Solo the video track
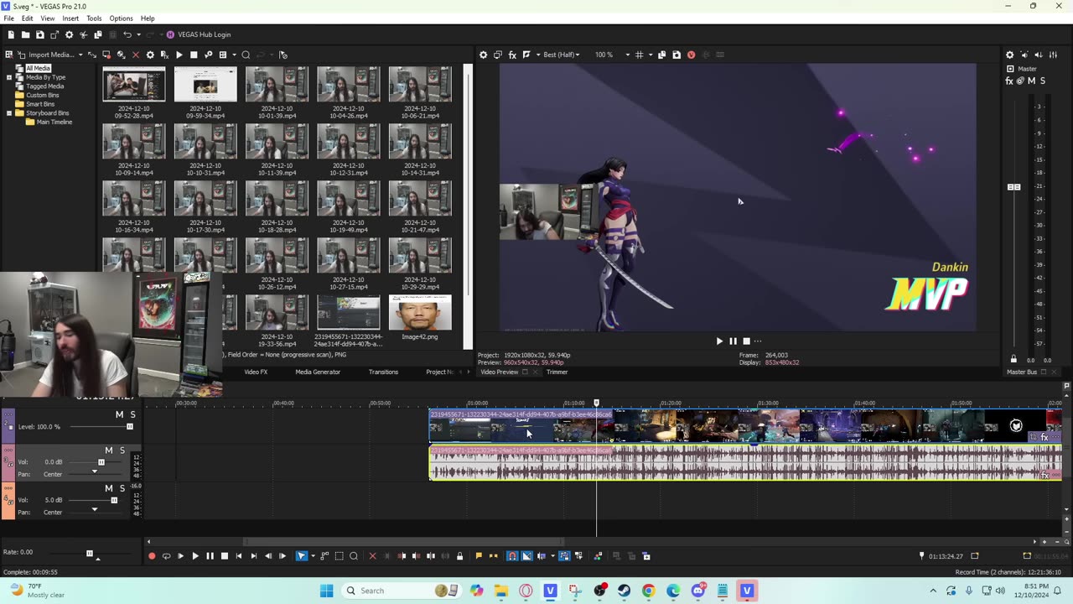The height and width of the screenshot is (604, 1073). coord(132,414)
